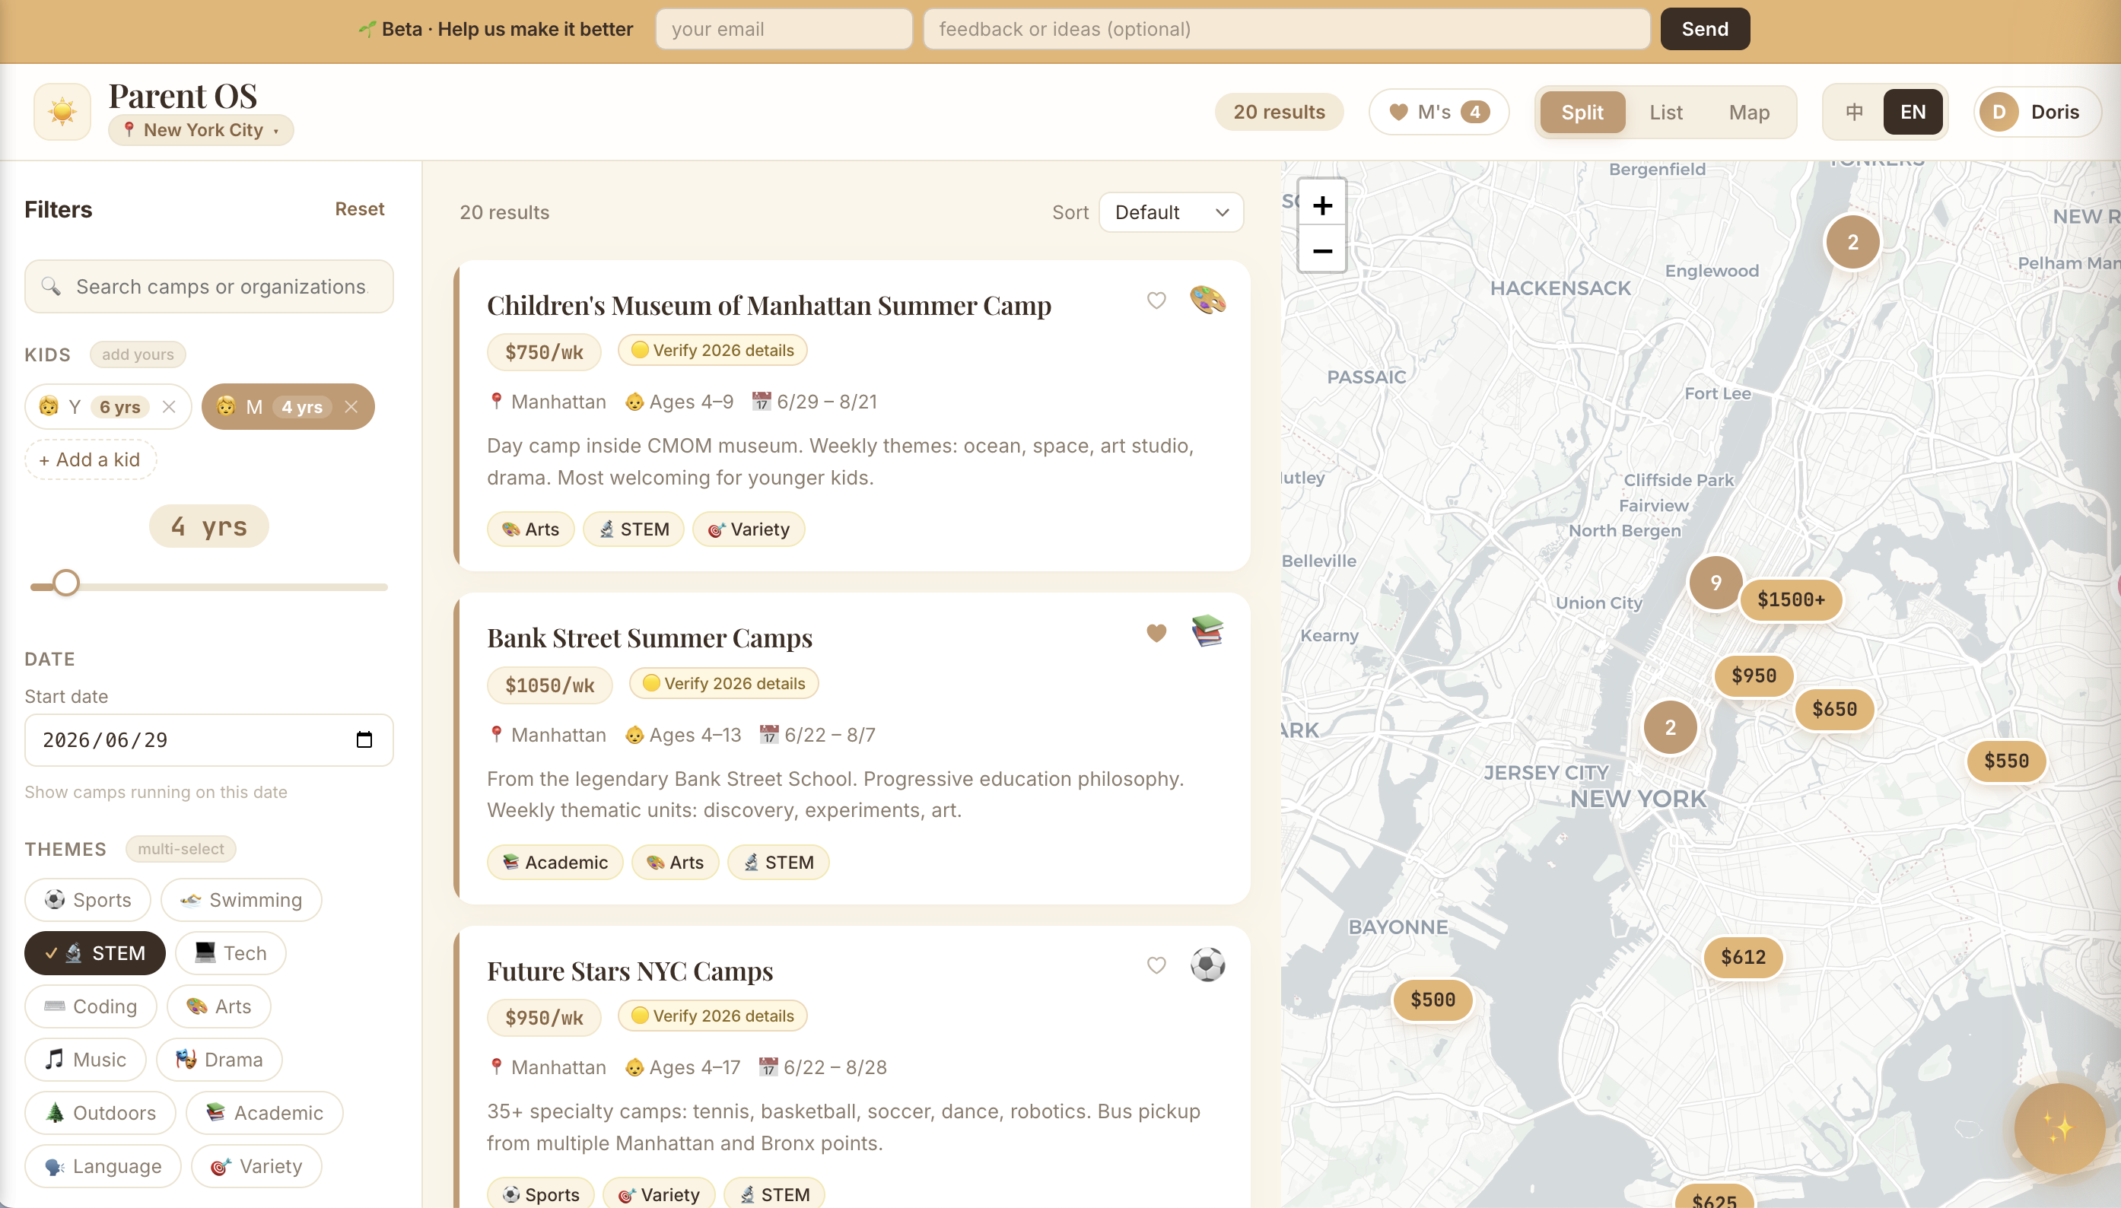Switch to Map view
Screen dimensions: 2121x1208
pyautogui.click(x=1748, y=112)
